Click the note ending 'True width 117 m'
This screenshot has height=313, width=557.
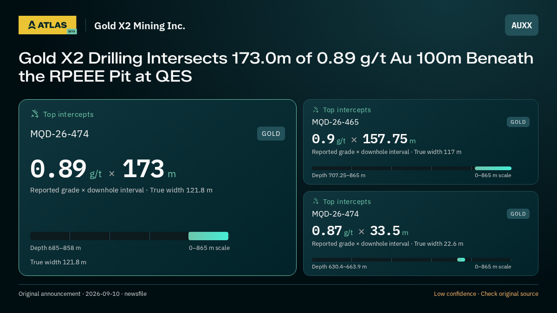(387, 152)
